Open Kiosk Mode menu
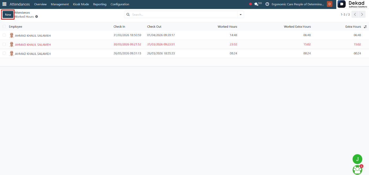This screenshot has height=175, width=369. pos(81,4)
